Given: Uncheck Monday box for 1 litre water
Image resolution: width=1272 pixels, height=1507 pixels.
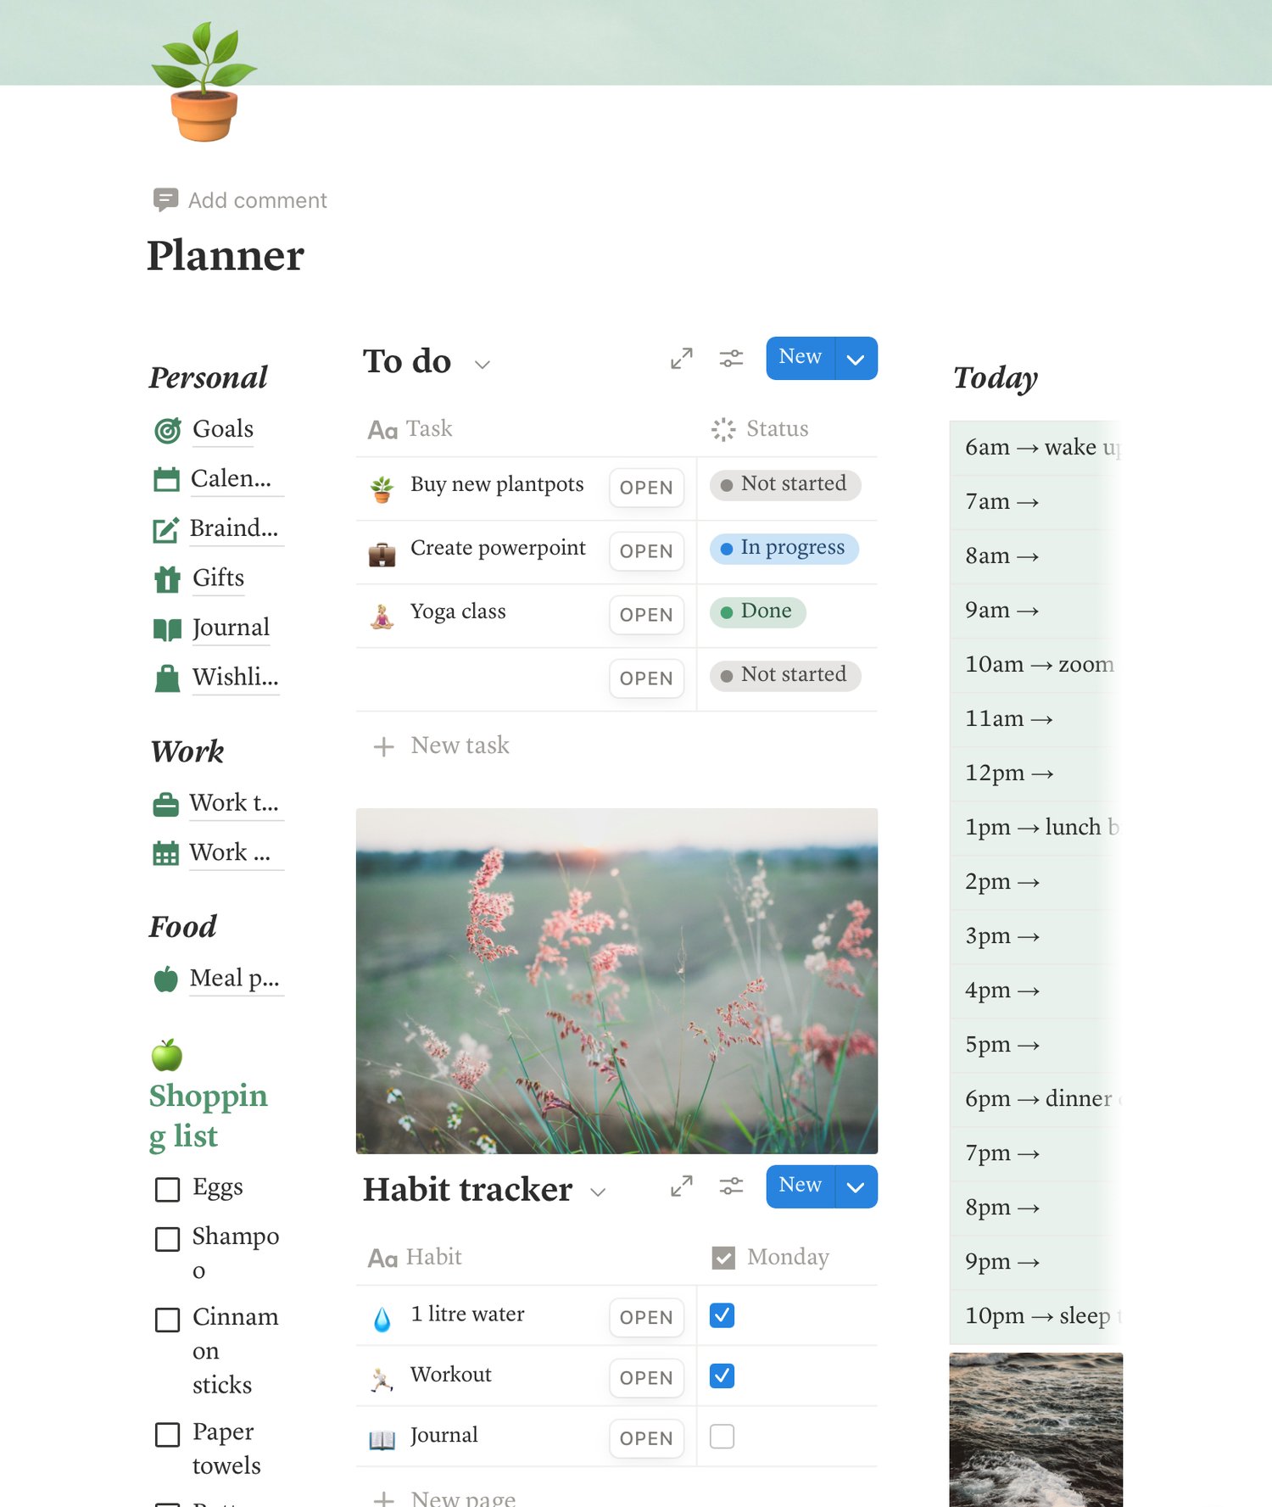Looking at the screenshot, I should [x=722, y=1315].
